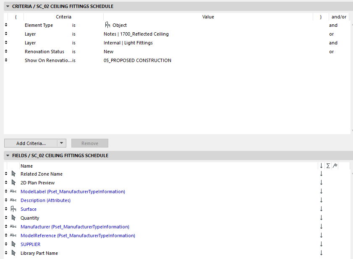Select the SUPPLIER field row
The width and height of the screenshot is (353, 259).
coord(30,244)
